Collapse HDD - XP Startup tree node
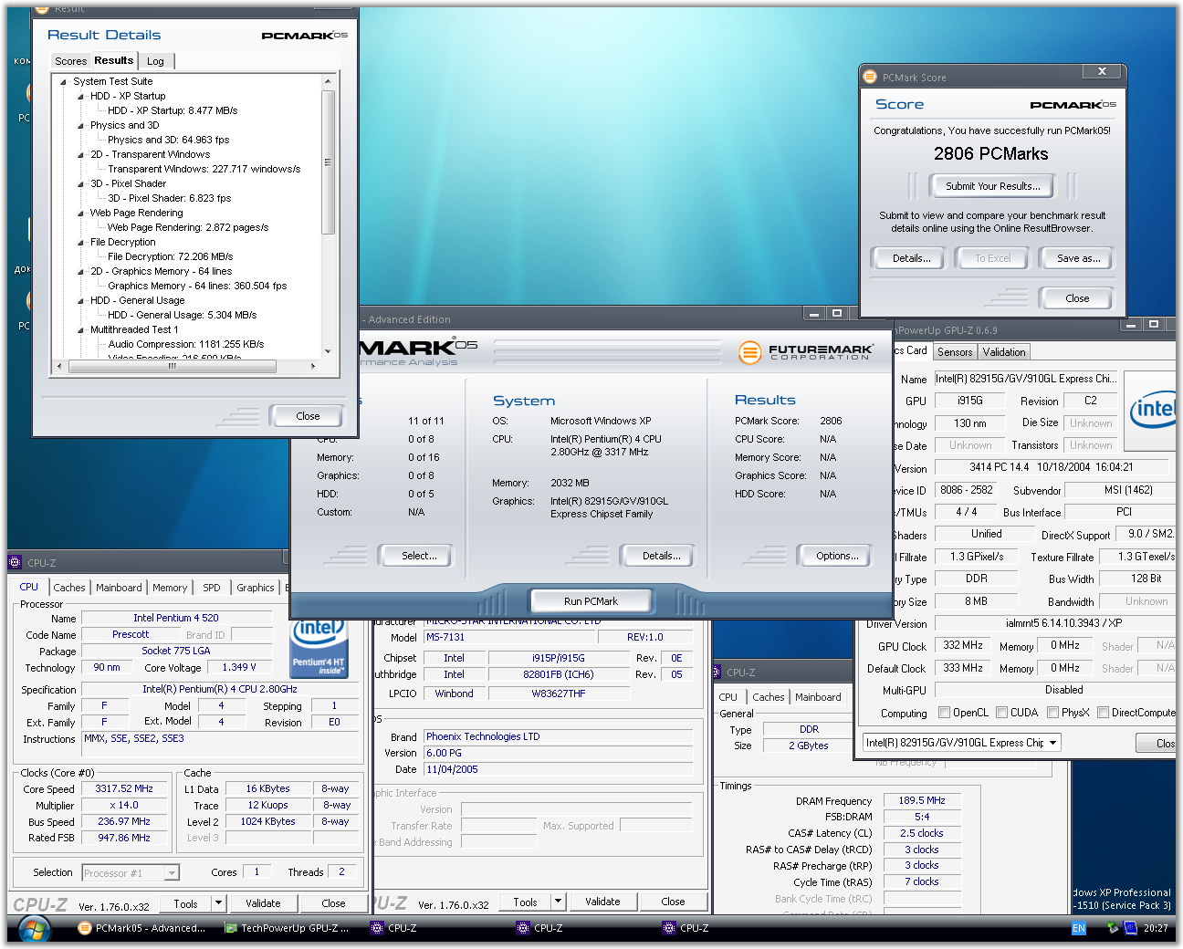 point(80,97)
